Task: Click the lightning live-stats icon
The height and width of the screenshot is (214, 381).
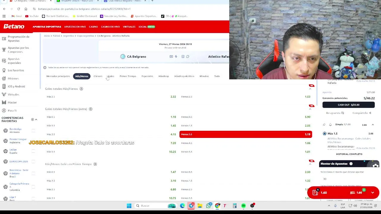Action: point(176,56)
